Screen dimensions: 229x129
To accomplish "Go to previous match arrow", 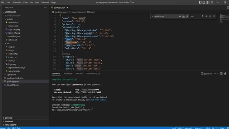I will pyautogui.click(x=203, y=16).
